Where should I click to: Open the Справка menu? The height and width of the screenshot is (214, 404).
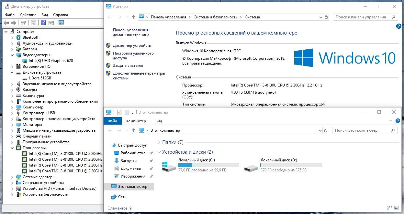click(61, 15)
